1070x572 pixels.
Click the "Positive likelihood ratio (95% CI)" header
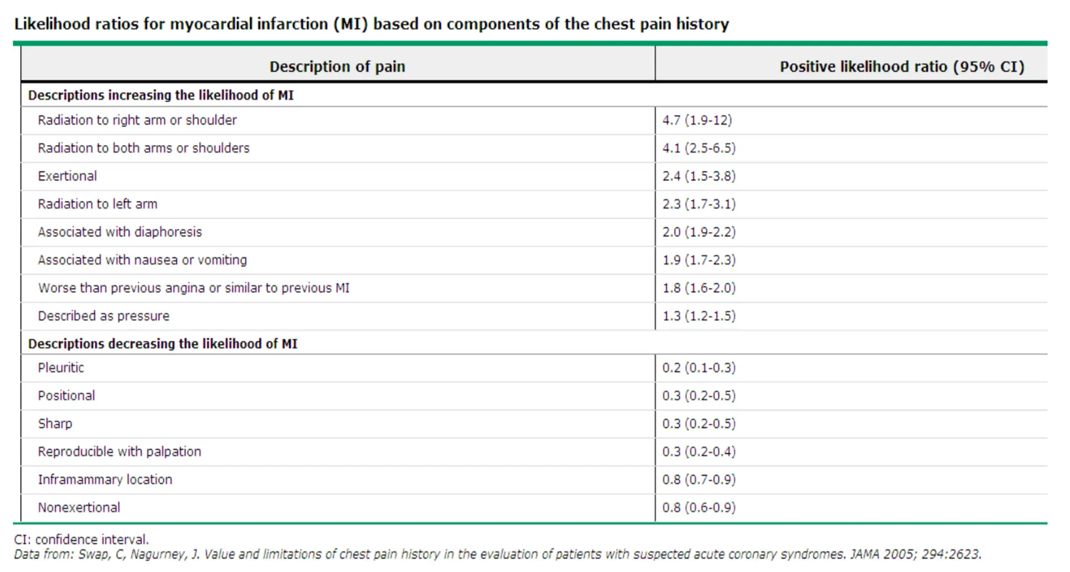coord(901,66)
